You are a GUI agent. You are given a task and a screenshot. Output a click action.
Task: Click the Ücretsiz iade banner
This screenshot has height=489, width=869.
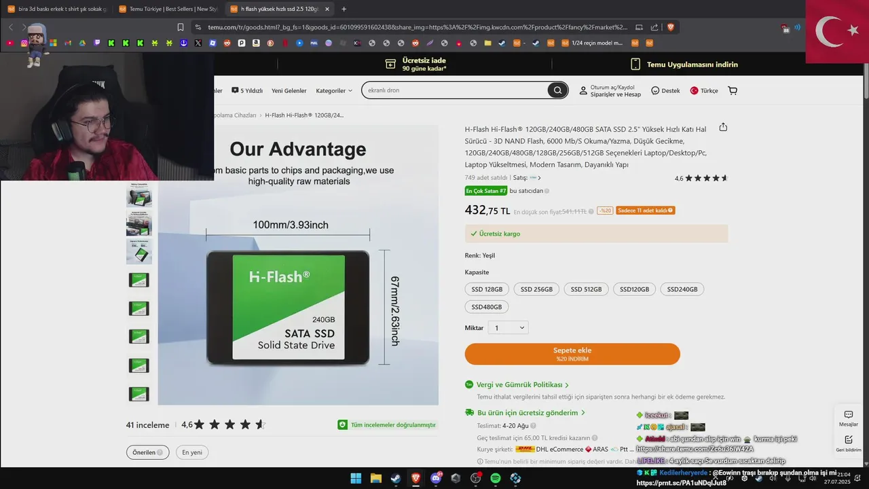416,64
